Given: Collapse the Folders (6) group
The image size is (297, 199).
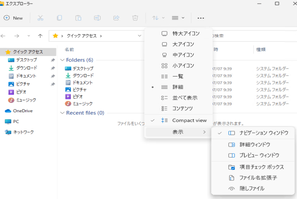Looking at the screenshot, I should coord(62,60).
